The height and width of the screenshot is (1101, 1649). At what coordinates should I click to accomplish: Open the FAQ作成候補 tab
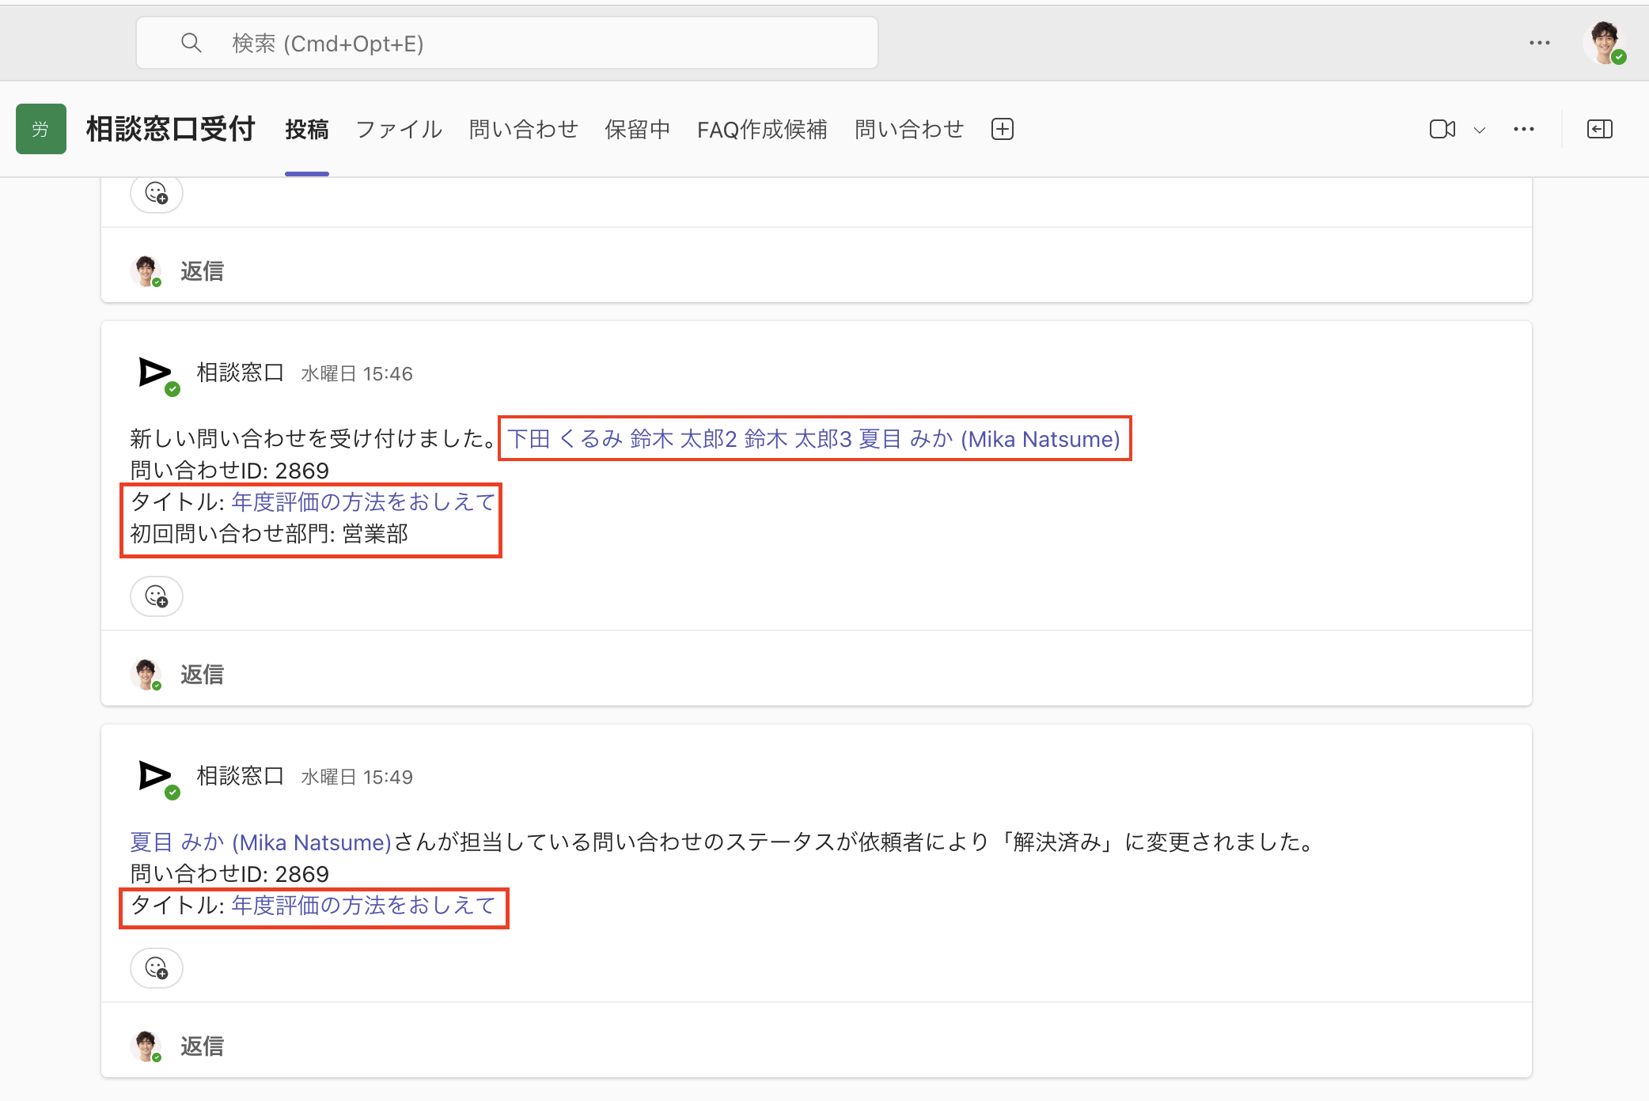pos(762,129)
